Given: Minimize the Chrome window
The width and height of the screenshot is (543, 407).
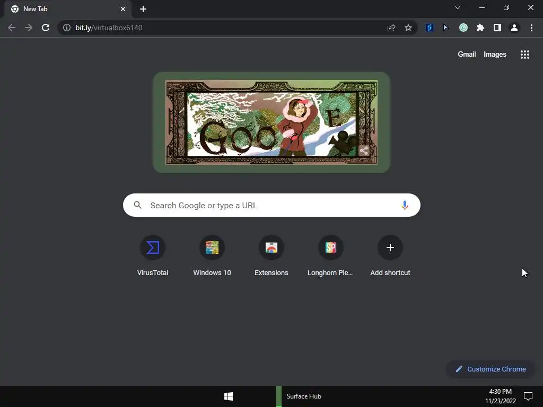Looking at the screenshot, I should pyautogui.click(x=481, y=7).
